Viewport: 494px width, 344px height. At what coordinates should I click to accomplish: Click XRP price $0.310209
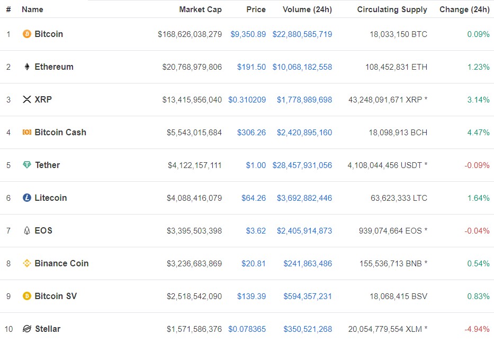[247, 100]
